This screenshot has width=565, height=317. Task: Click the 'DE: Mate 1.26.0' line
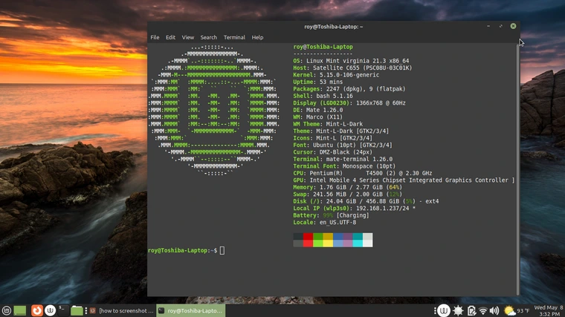(x=318, y=110)
